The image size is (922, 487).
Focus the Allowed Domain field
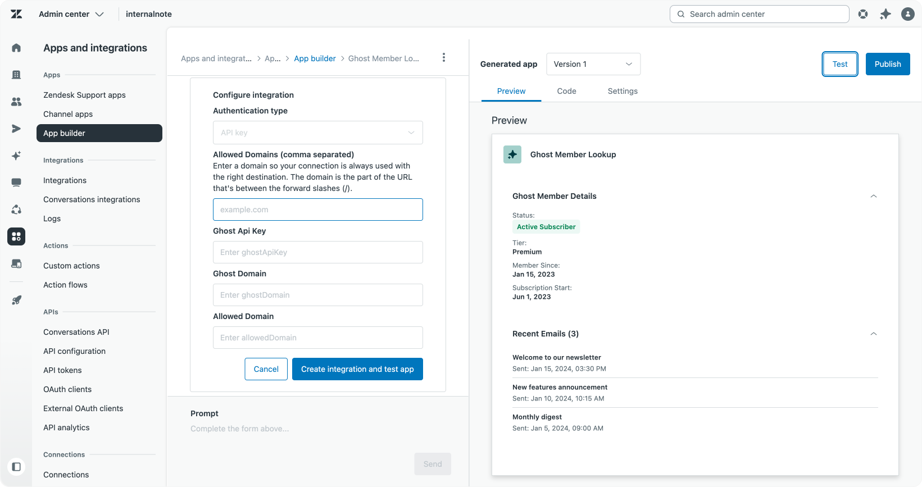(318, 338)
